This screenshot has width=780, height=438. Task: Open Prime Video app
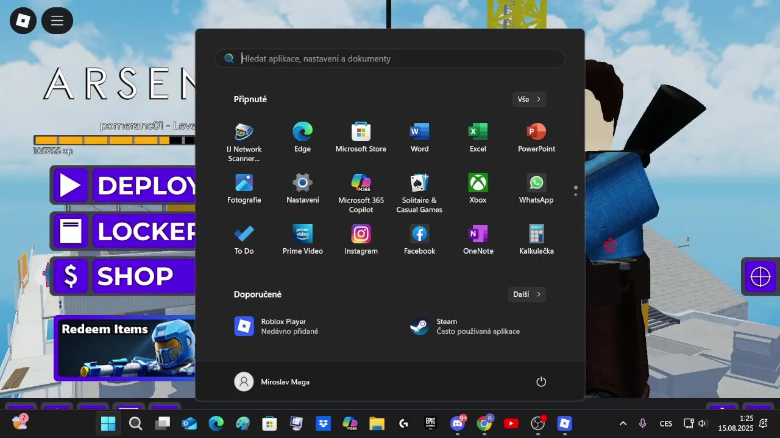coord(302,240)
